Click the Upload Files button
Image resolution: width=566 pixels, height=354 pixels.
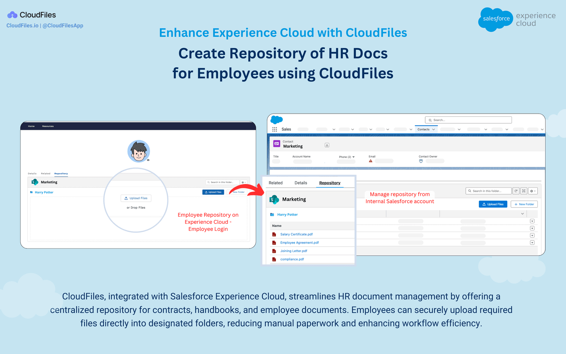coord(493,204)
